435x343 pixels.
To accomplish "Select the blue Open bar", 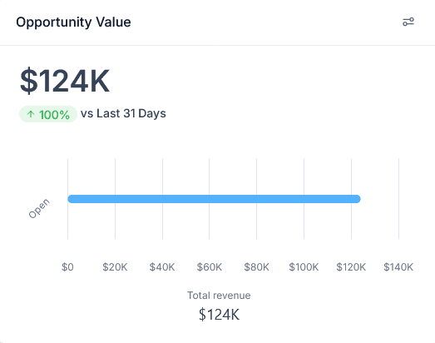I will [x=214, y=199].
